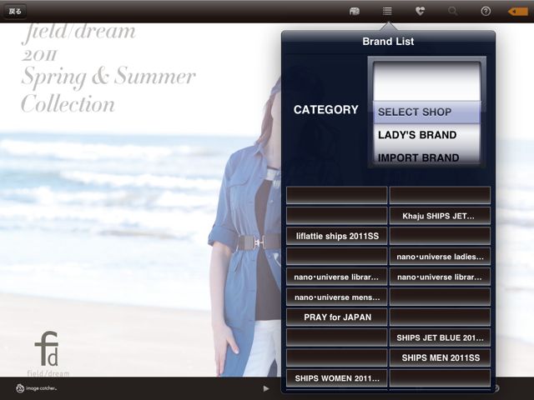Open liflattie ships 2011SS brand
Image resolution: width=534 pixels, height=400 pixels.
337,236
